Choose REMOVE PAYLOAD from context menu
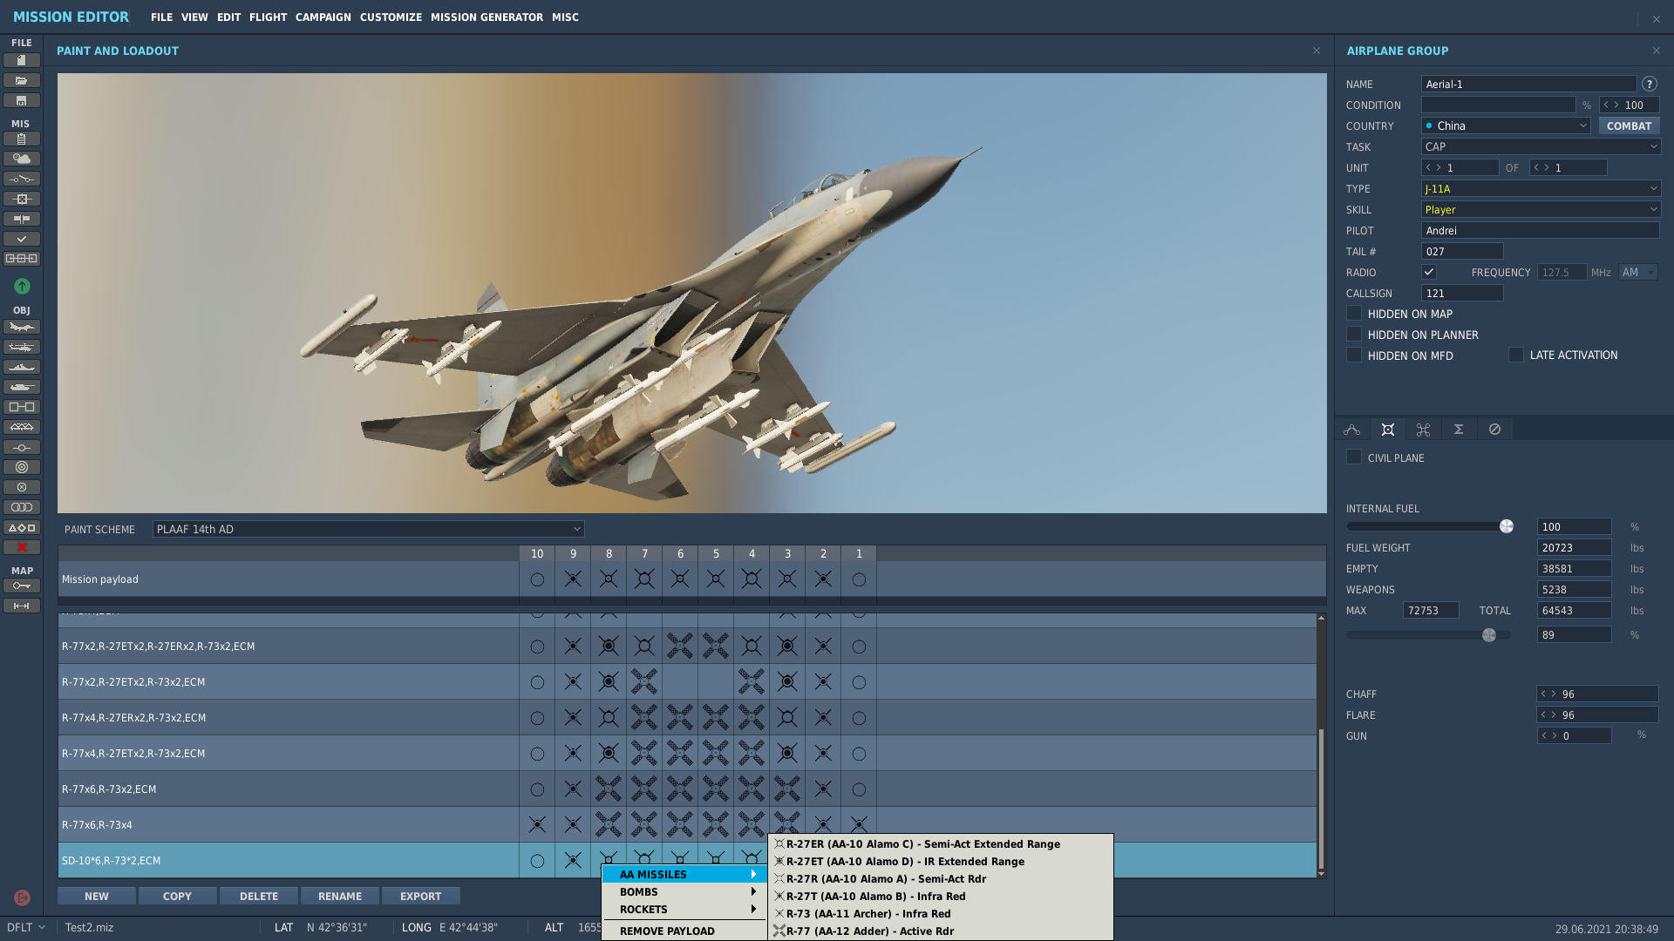The width and height of the screenshot is (1674, 941). (684, 931)
